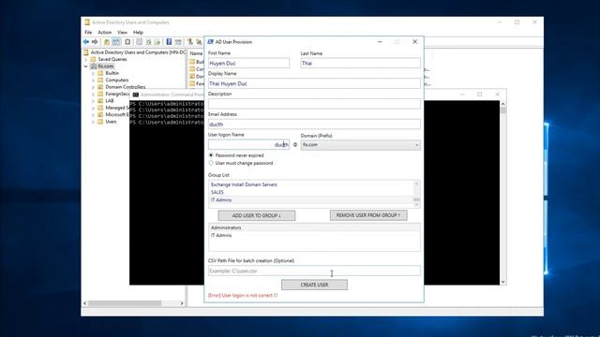Click the CREATE USER button
Screen dimensions: 600x337
314,285
